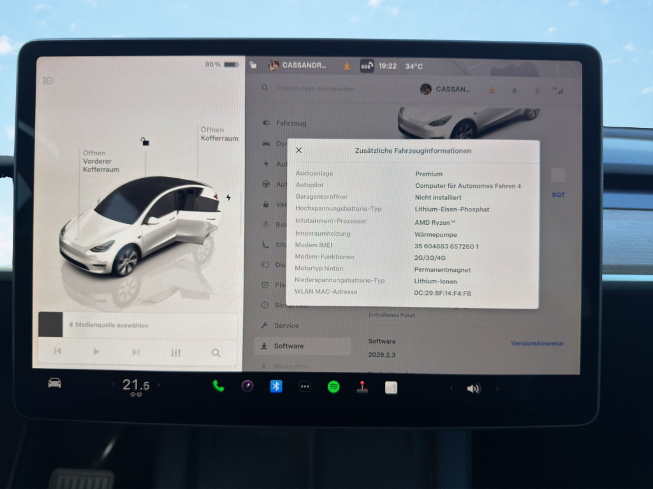Tap the 21.5 temperature display
Viewport: 653px width, 489px height.
click(x=136, y=385)
